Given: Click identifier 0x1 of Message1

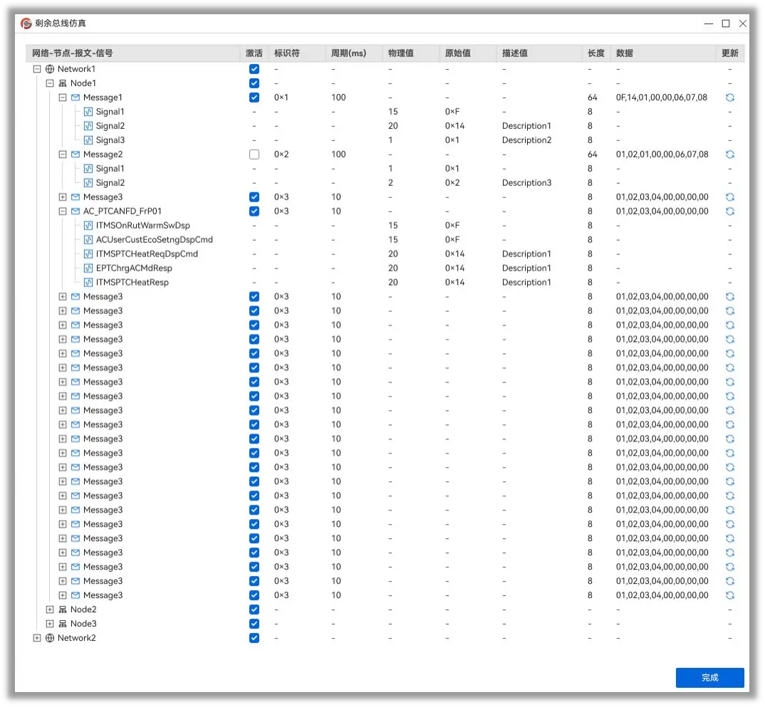Looking at the screenshot, I should tap(281, 98).
